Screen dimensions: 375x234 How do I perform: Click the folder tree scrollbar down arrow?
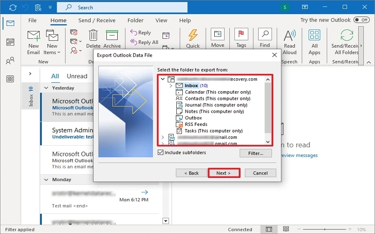click(268, 142)
